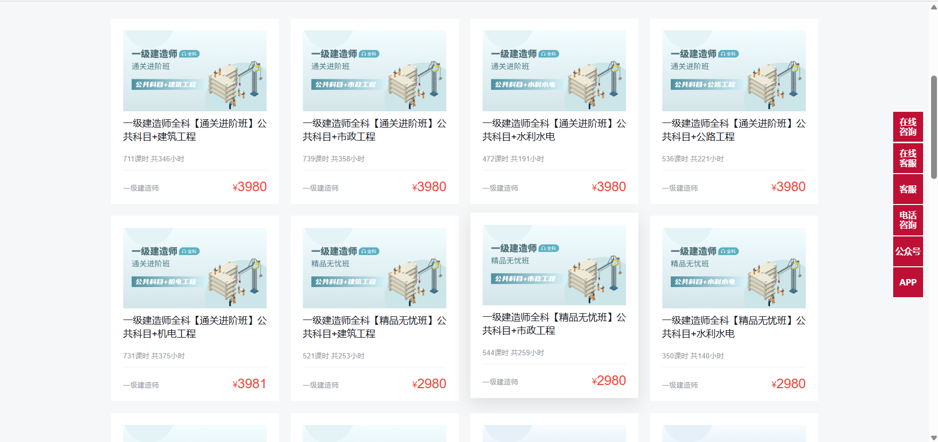Click 一级建造师 tag on 机电工程 card

pyautogui.click(x=141, y=385)
